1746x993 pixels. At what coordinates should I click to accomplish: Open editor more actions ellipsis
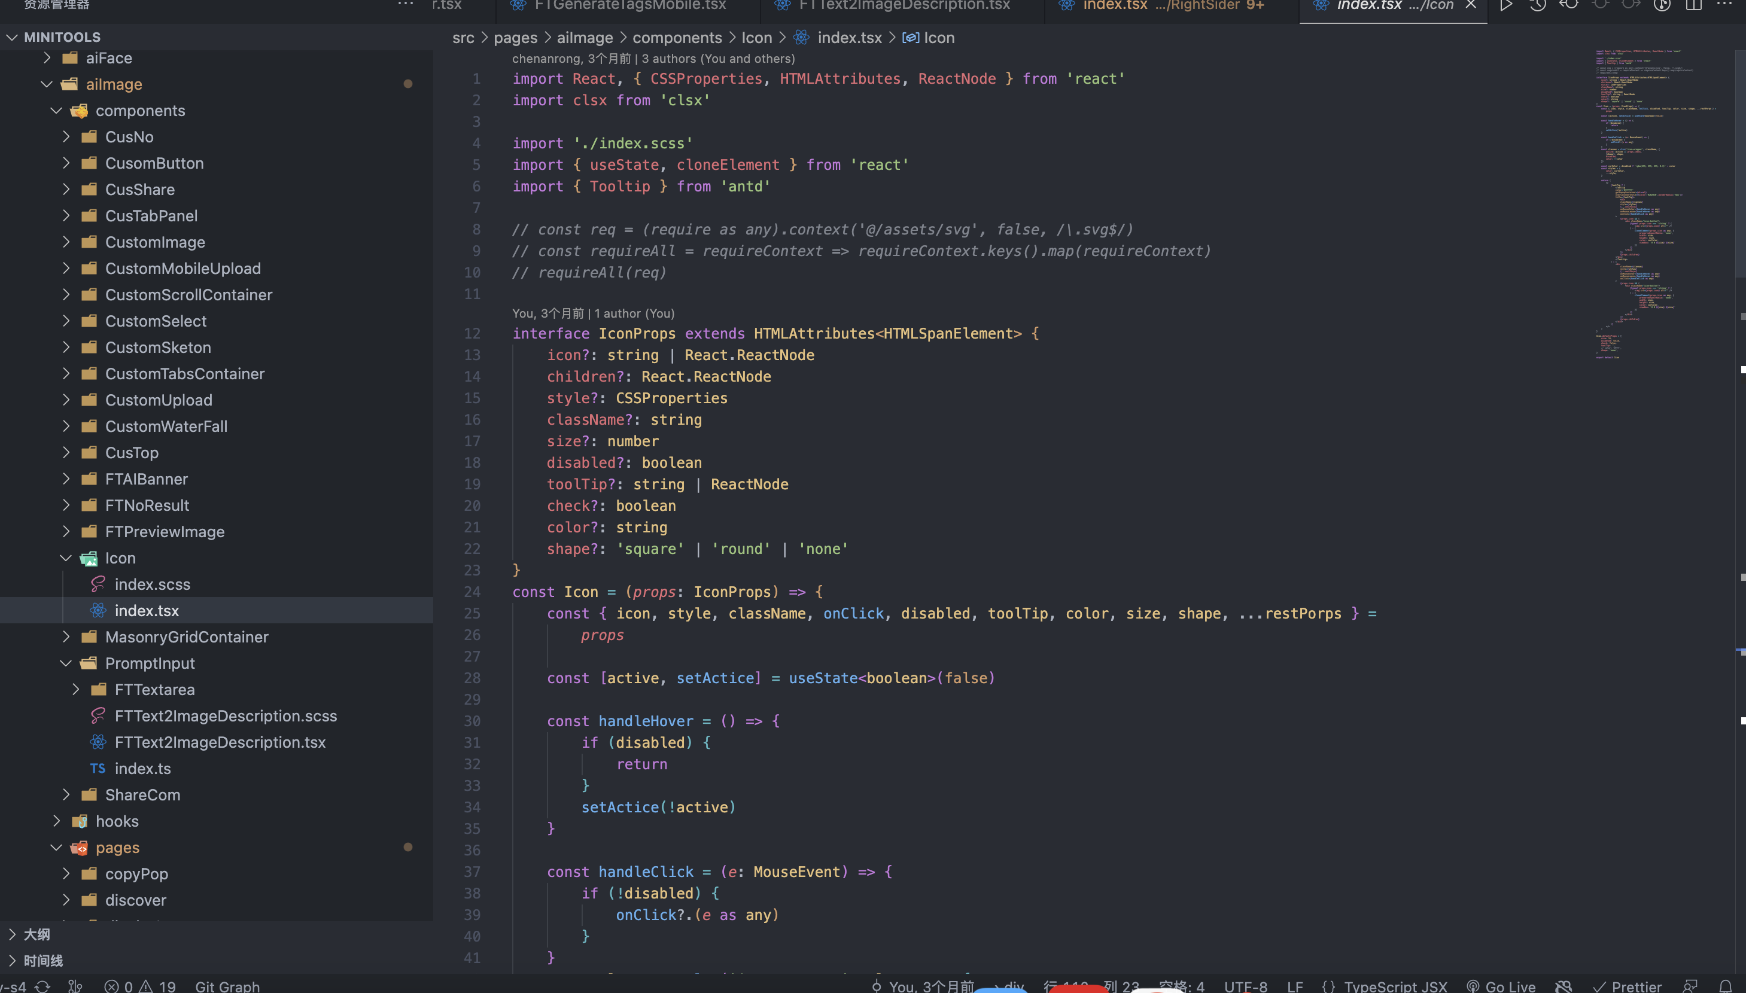pyautogui.click(x=1724, y=4)
